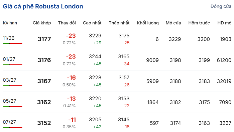The height and width of the screenshot is (132, 234).
Task: Select the Thay đổi column header
Action: pos(67,23)
